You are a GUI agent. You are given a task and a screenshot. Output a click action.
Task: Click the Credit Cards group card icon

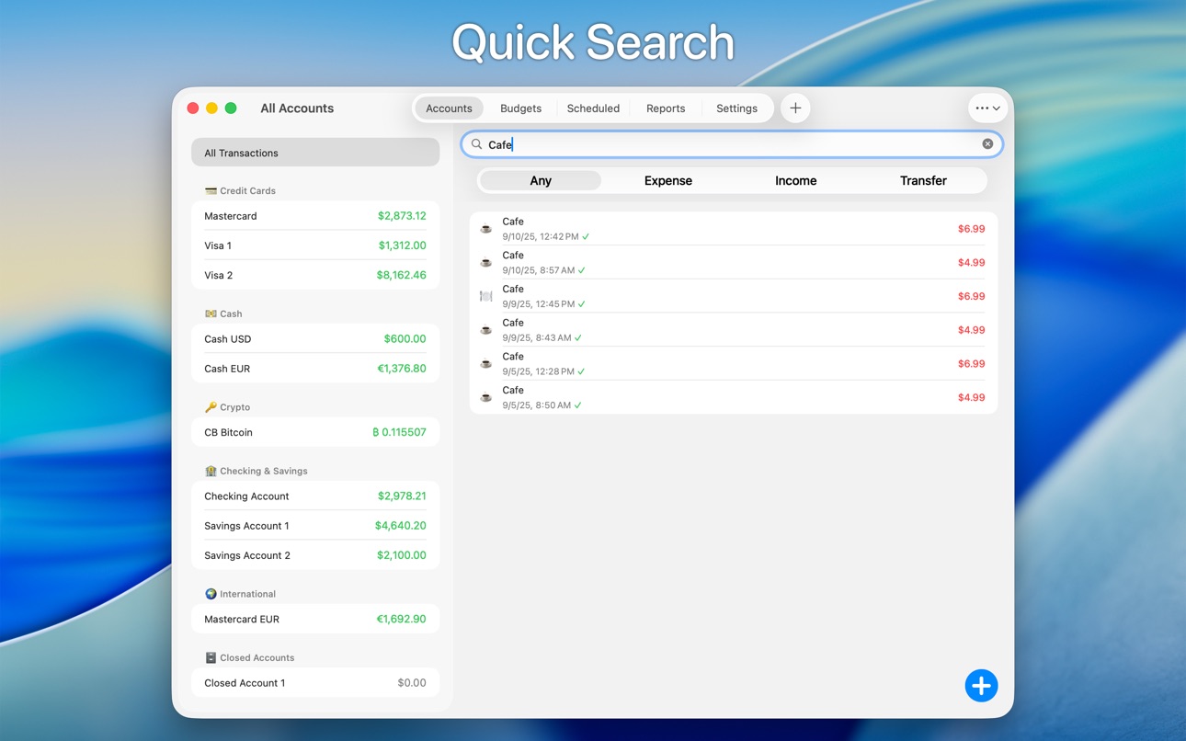click(x=211, y=191)
